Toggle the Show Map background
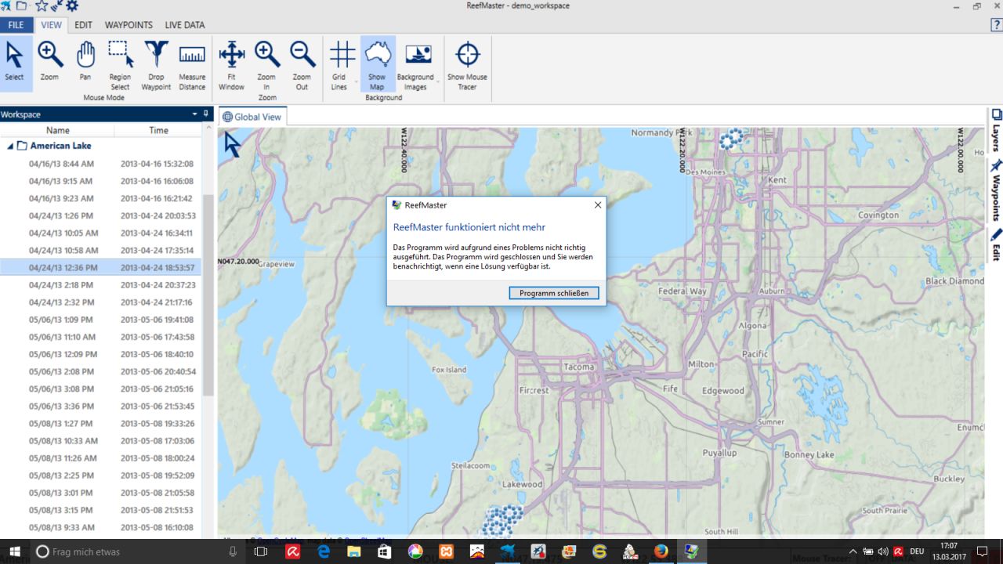 click(377, 61)
